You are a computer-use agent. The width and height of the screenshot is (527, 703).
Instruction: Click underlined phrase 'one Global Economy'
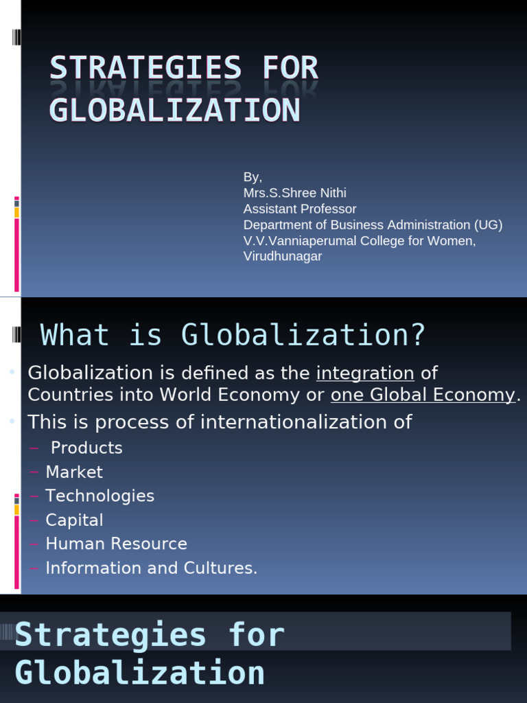pos(423,395)
